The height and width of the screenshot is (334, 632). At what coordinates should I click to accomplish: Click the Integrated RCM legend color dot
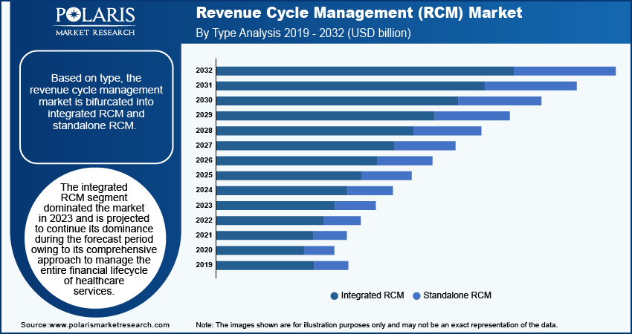334,295
